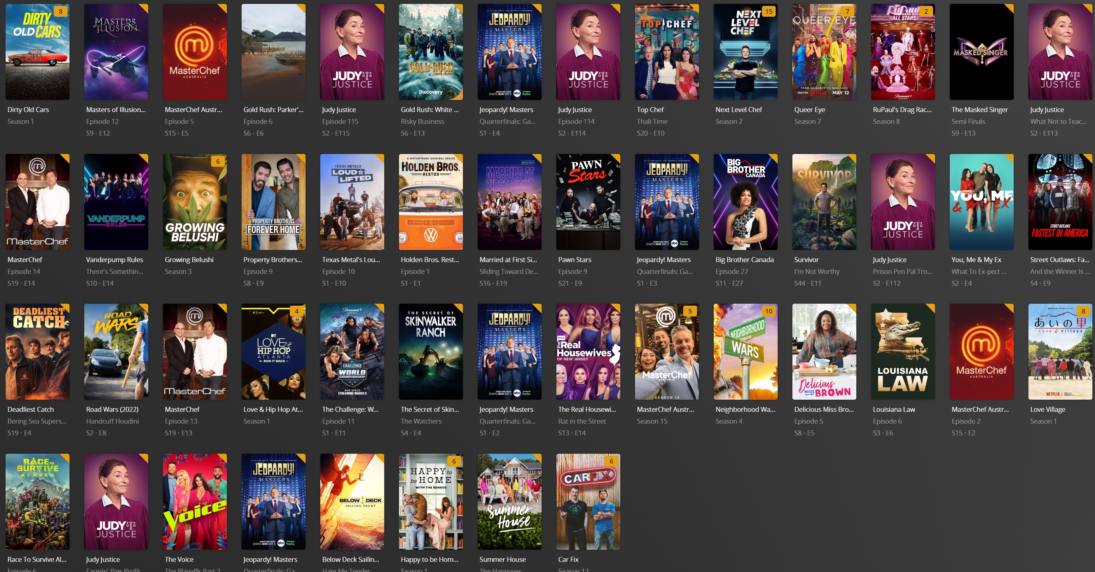Click 'Rat in the Street' episode subtitle
The height and width of the screenshot is (572, 1095).
[x=582, y=421]
